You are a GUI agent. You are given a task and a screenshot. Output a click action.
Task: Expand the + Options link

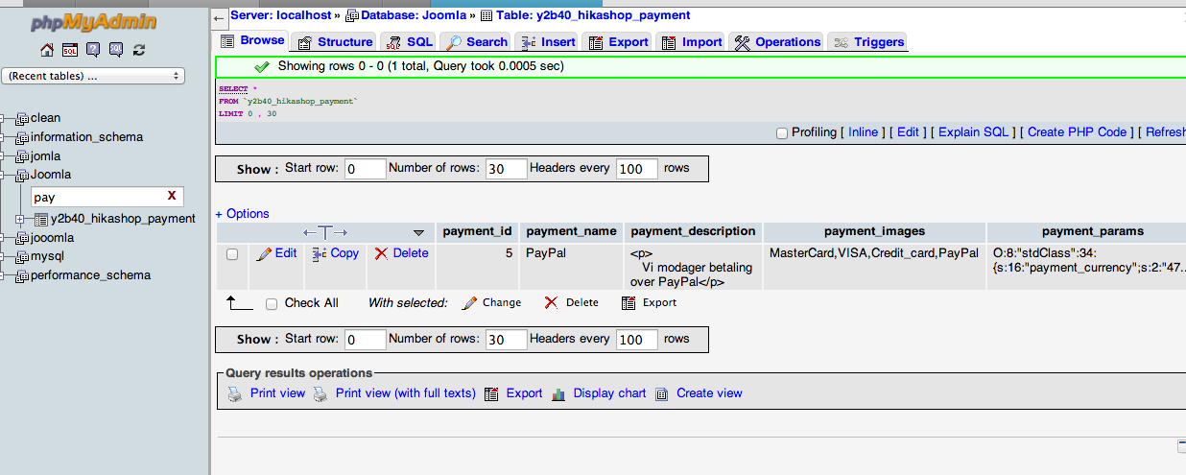coord(242,214)
